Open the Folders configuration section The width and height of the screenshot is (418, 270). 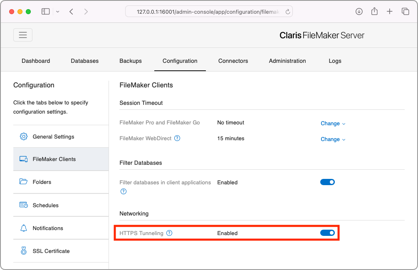(x=24, y=182)
